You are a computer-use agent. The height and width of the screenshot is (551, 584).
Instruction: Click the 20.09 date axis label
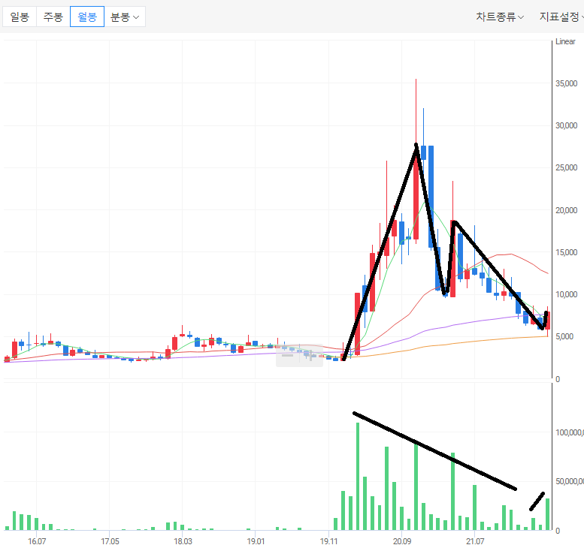(x=402, y=541)
